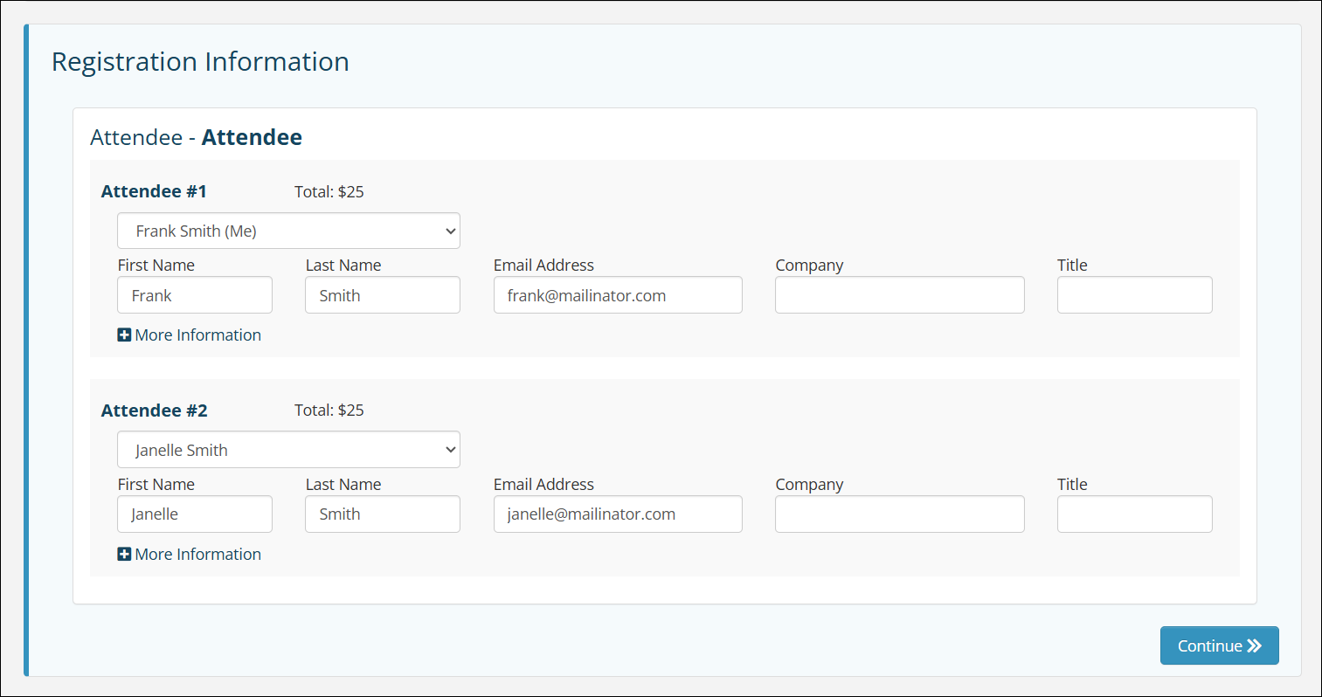Focus the Company field for Attendee #2
1322x697 pixels.
[899, 514]
